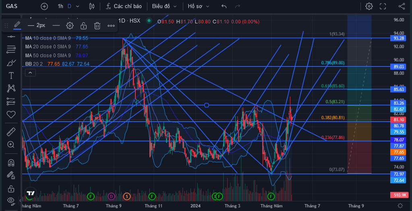
Task: Add a symbol to compare with the plus icon
Action: 44,6
